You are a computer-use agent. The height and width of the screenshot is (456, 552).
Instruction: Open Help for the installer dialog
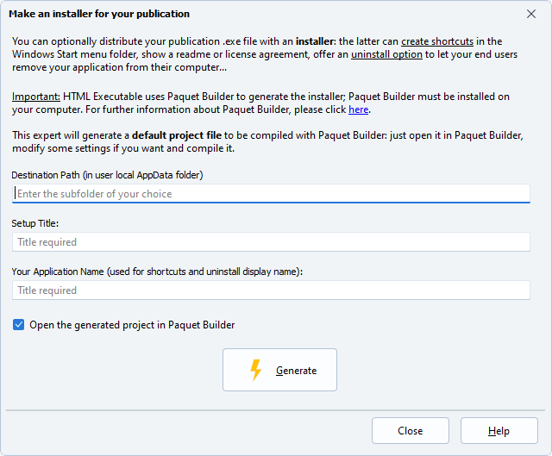pos(499,431)
